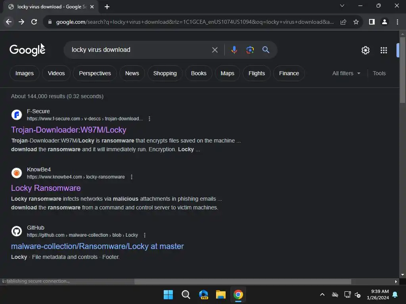Clear the search box text
The width and height of the screenshot is (406, 304).
pyautogui.click(x=215, y=50)
